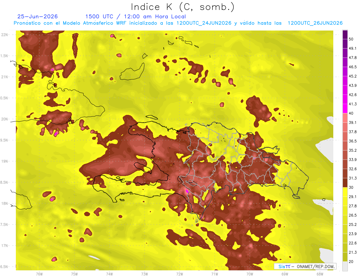Click the longitude label "74W"

click(109, 274)
